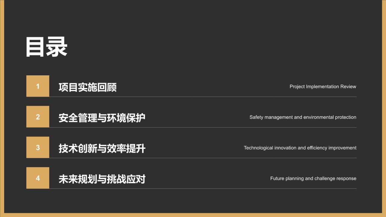Select the divider line under 未来规划与挑战应对
Image resolution: width=386 pixels, height=217 pixels.
click(x=203, y=189)
